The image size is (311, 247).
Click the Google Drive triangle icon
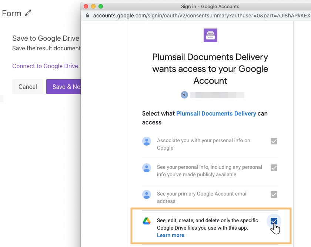147,221
